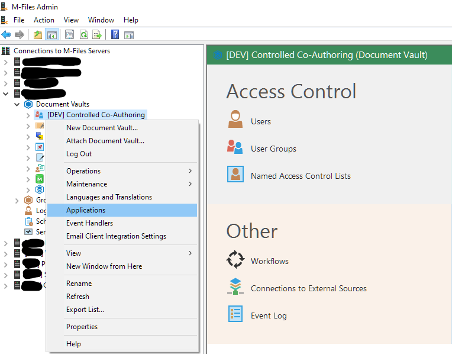Image resolution: width=452 pixels, height=354 pixels.
Task: Open the Help menu in menu bar
Action: pos(131,20)
